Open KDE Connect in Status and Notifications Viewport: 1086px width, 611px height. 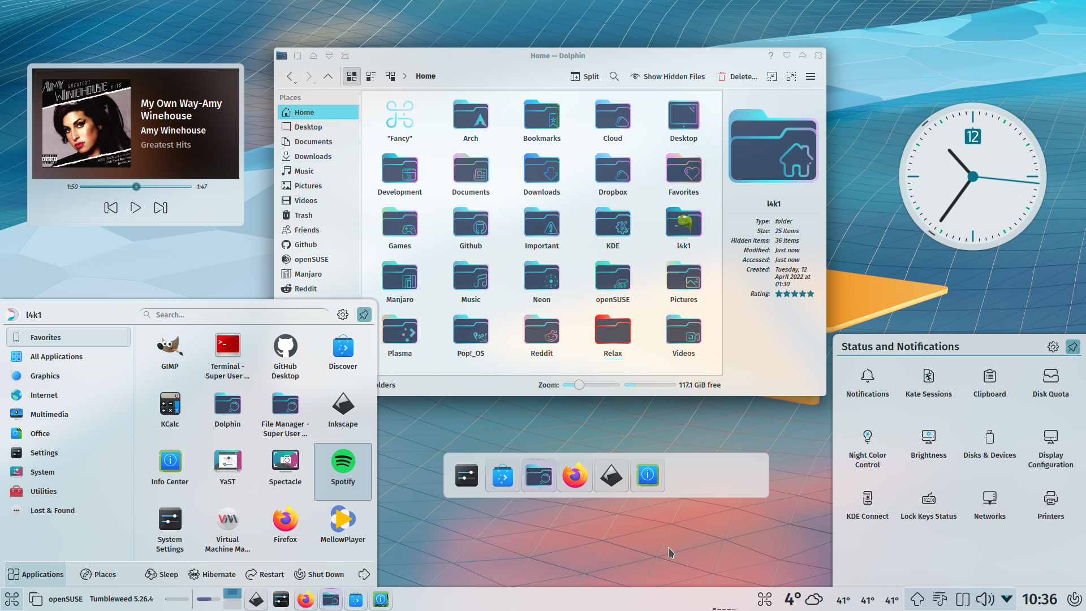point(867,504)
